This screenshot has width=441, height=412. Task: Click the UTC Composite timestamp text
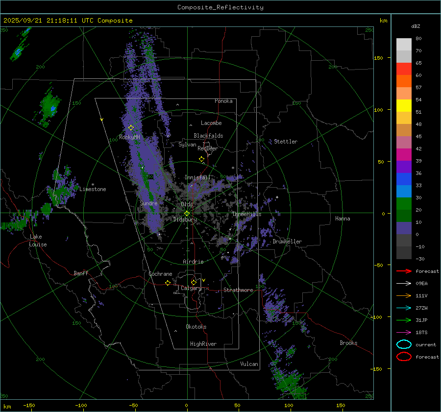tap(68, 21)
